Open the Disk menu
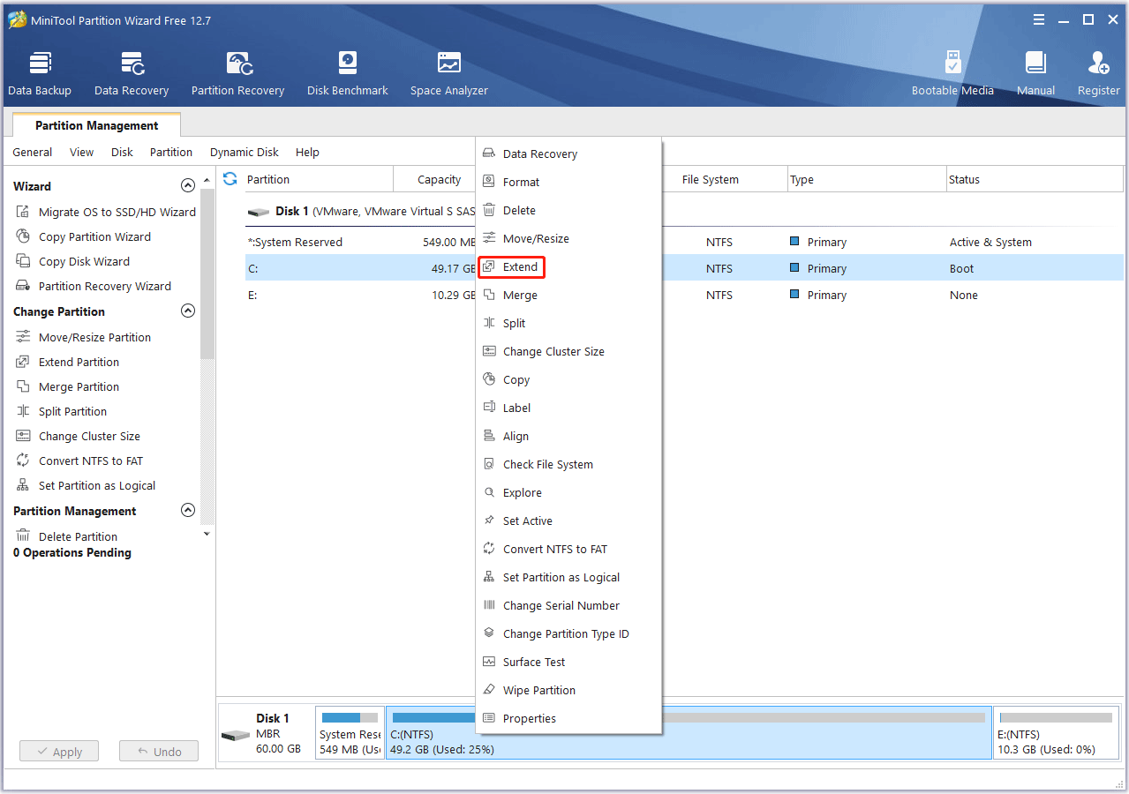Viewport: 1129px width, 794px height. 123,152
